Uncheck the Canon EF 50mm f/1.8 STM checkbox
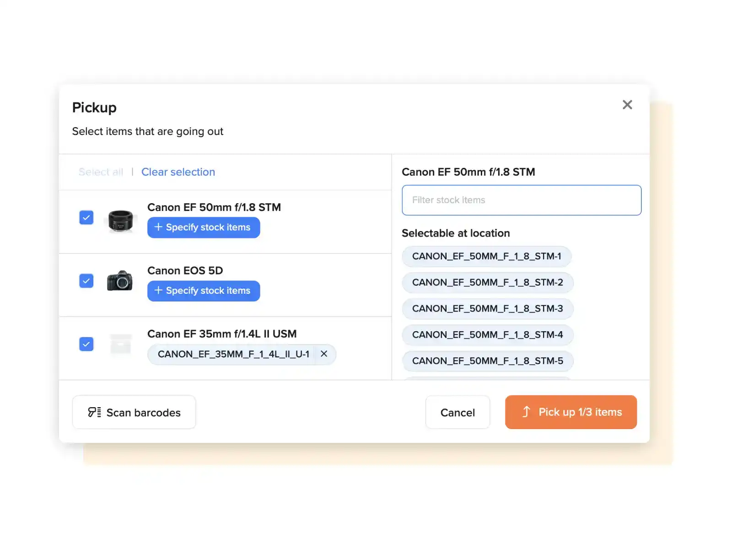Viewport: 732px width, 549px height. [x=86, y=218]
